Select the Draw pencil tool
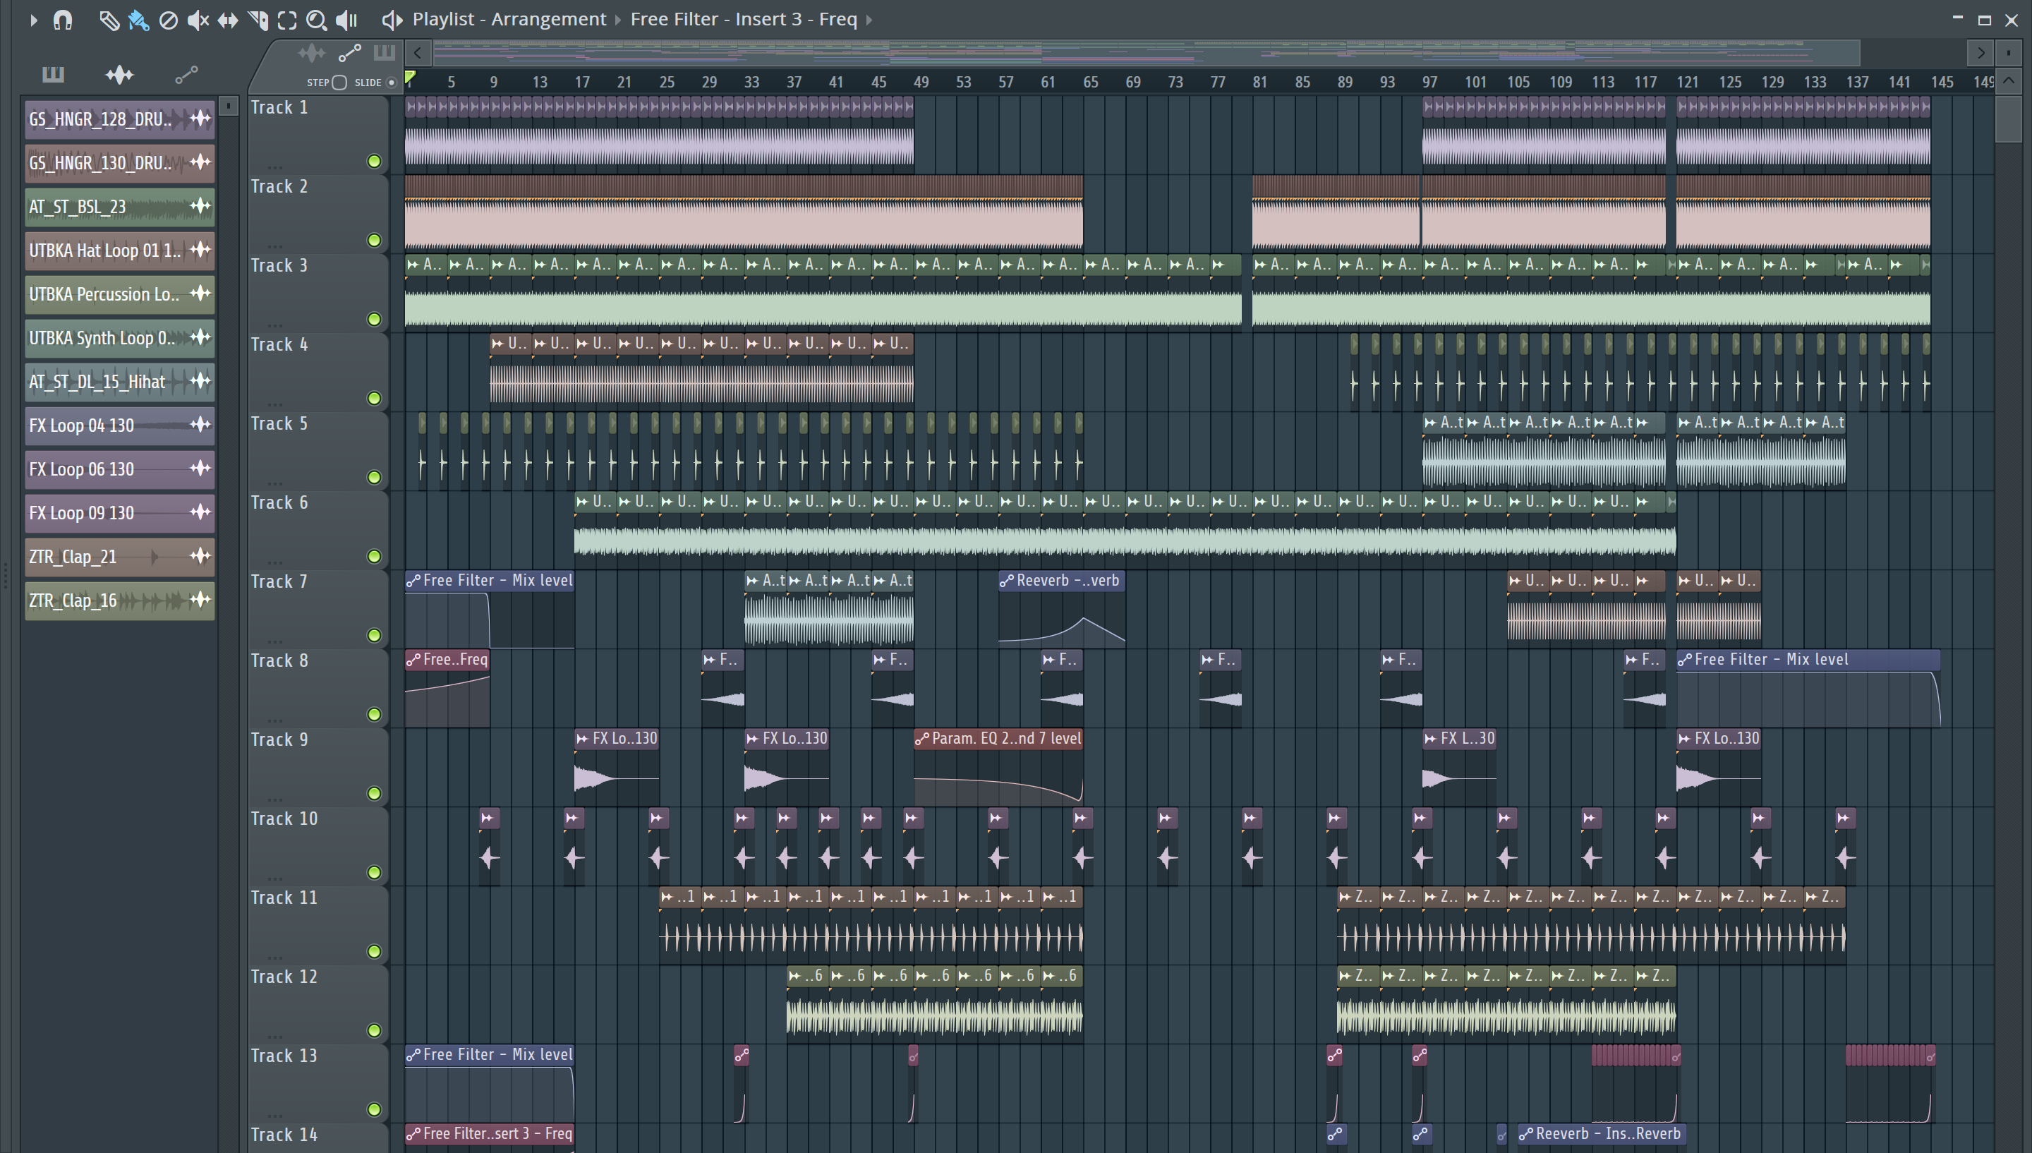 pyautogui.click(x=109, y=20)
